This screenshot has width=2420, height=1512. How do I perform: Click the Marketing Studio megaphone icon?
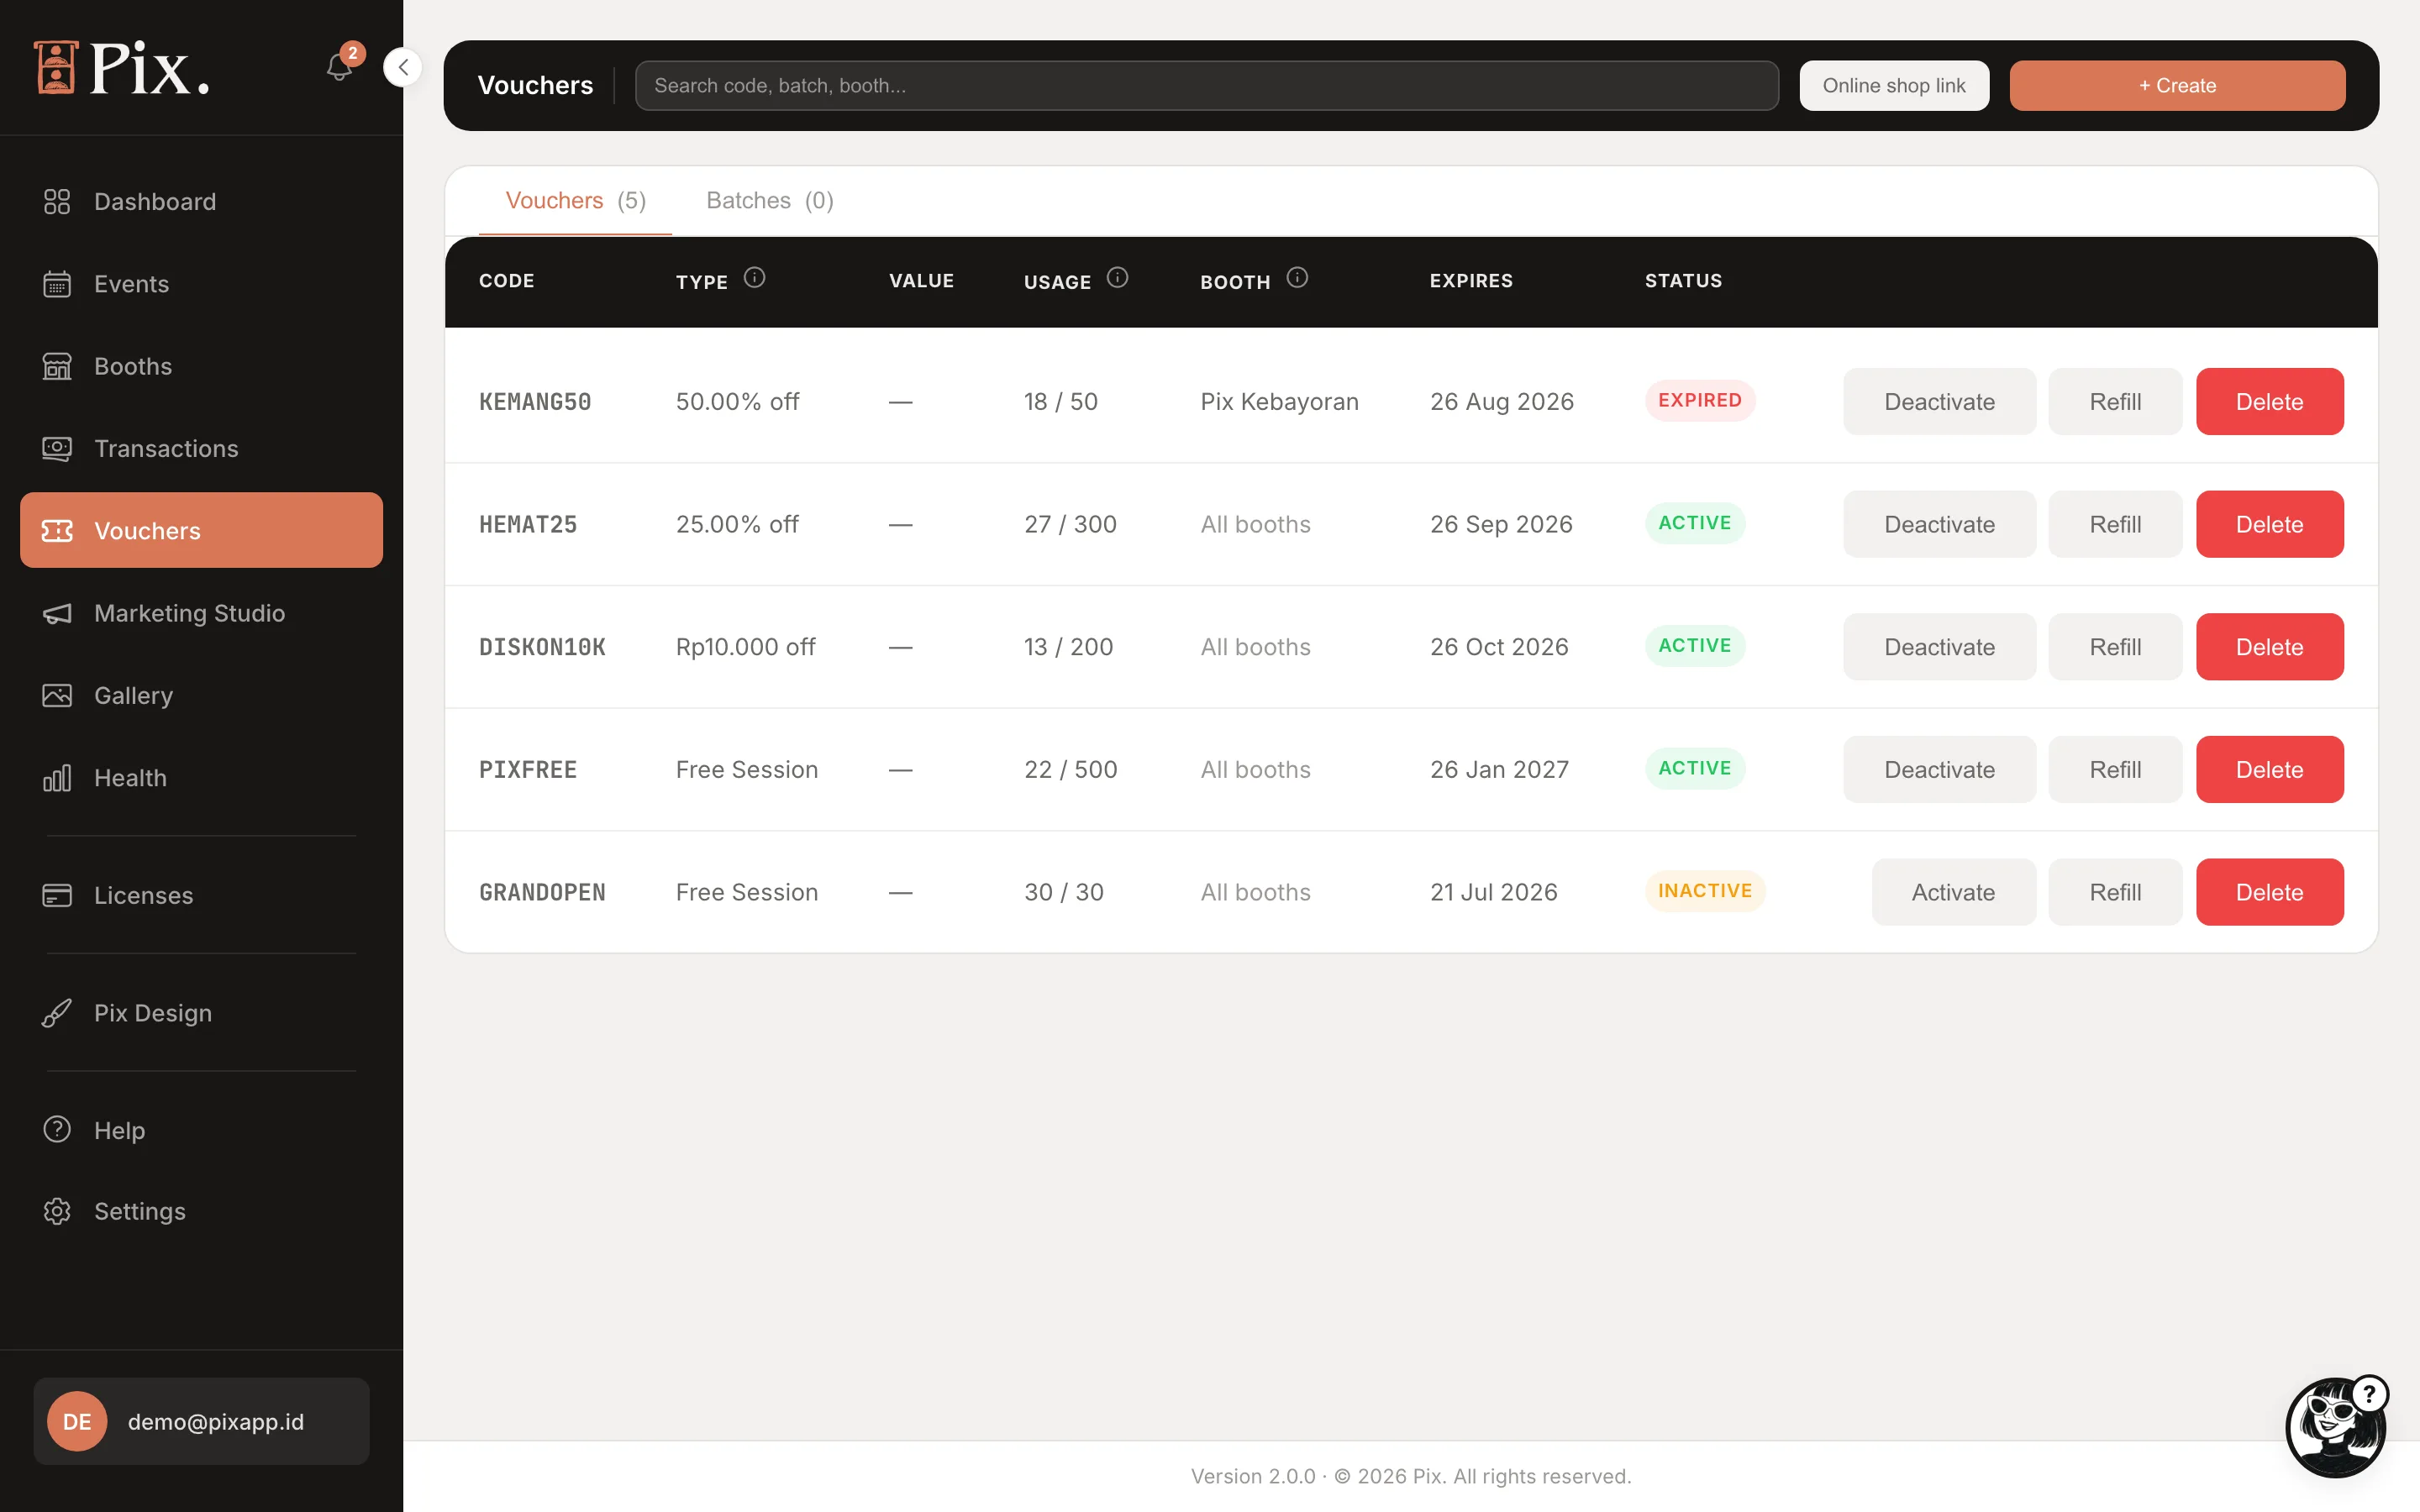click(x=57, y=613)
